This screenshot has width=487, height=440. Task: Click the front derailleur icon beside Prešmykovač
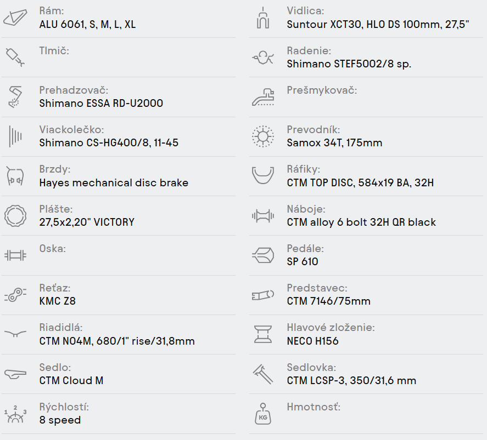click(x=263, y=97)
